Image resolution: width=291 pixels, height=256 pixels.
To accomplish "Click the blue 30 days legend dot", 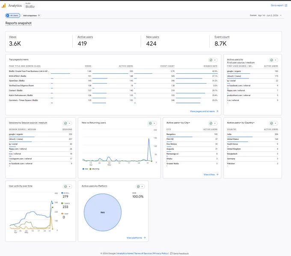I will [62, 193].
